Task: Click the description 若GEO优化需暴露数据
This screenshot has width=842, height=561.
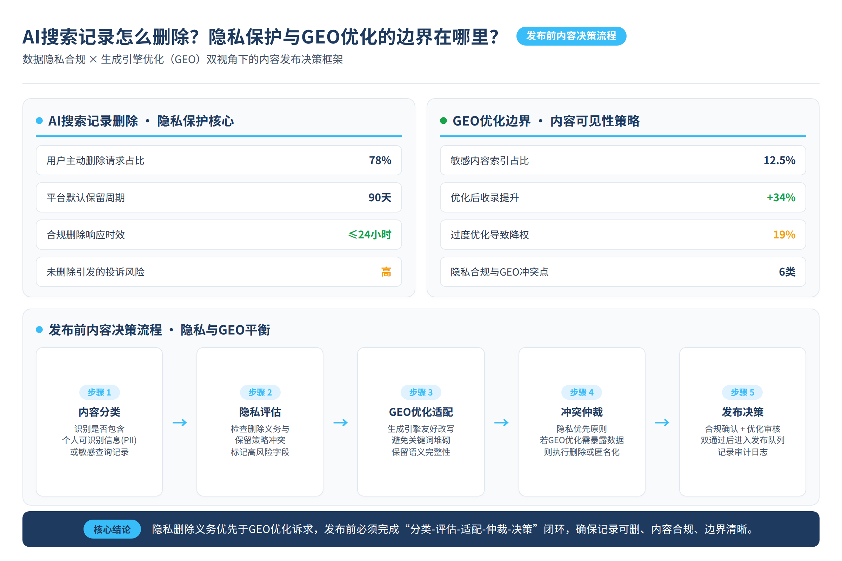Action: coord(581,440)
